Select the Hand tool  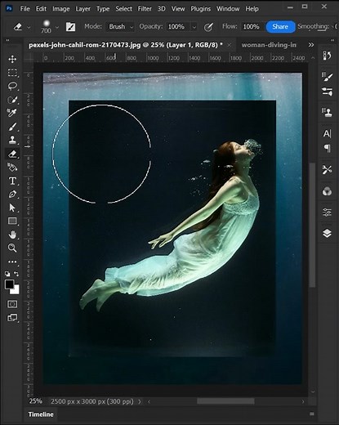coord(12,235)
